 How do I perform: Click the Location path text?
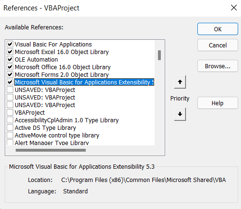143,180
